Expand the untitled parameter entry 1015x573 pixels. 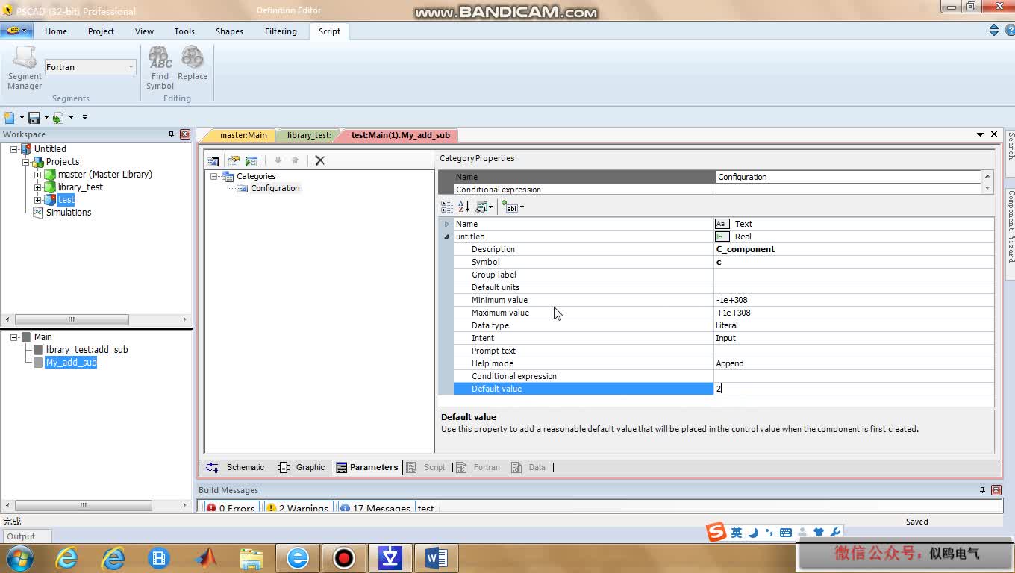[446, 237]
